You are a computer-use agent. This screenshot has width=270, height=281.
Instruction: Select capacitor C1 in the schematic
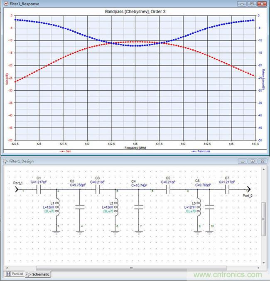pos(38,189)
